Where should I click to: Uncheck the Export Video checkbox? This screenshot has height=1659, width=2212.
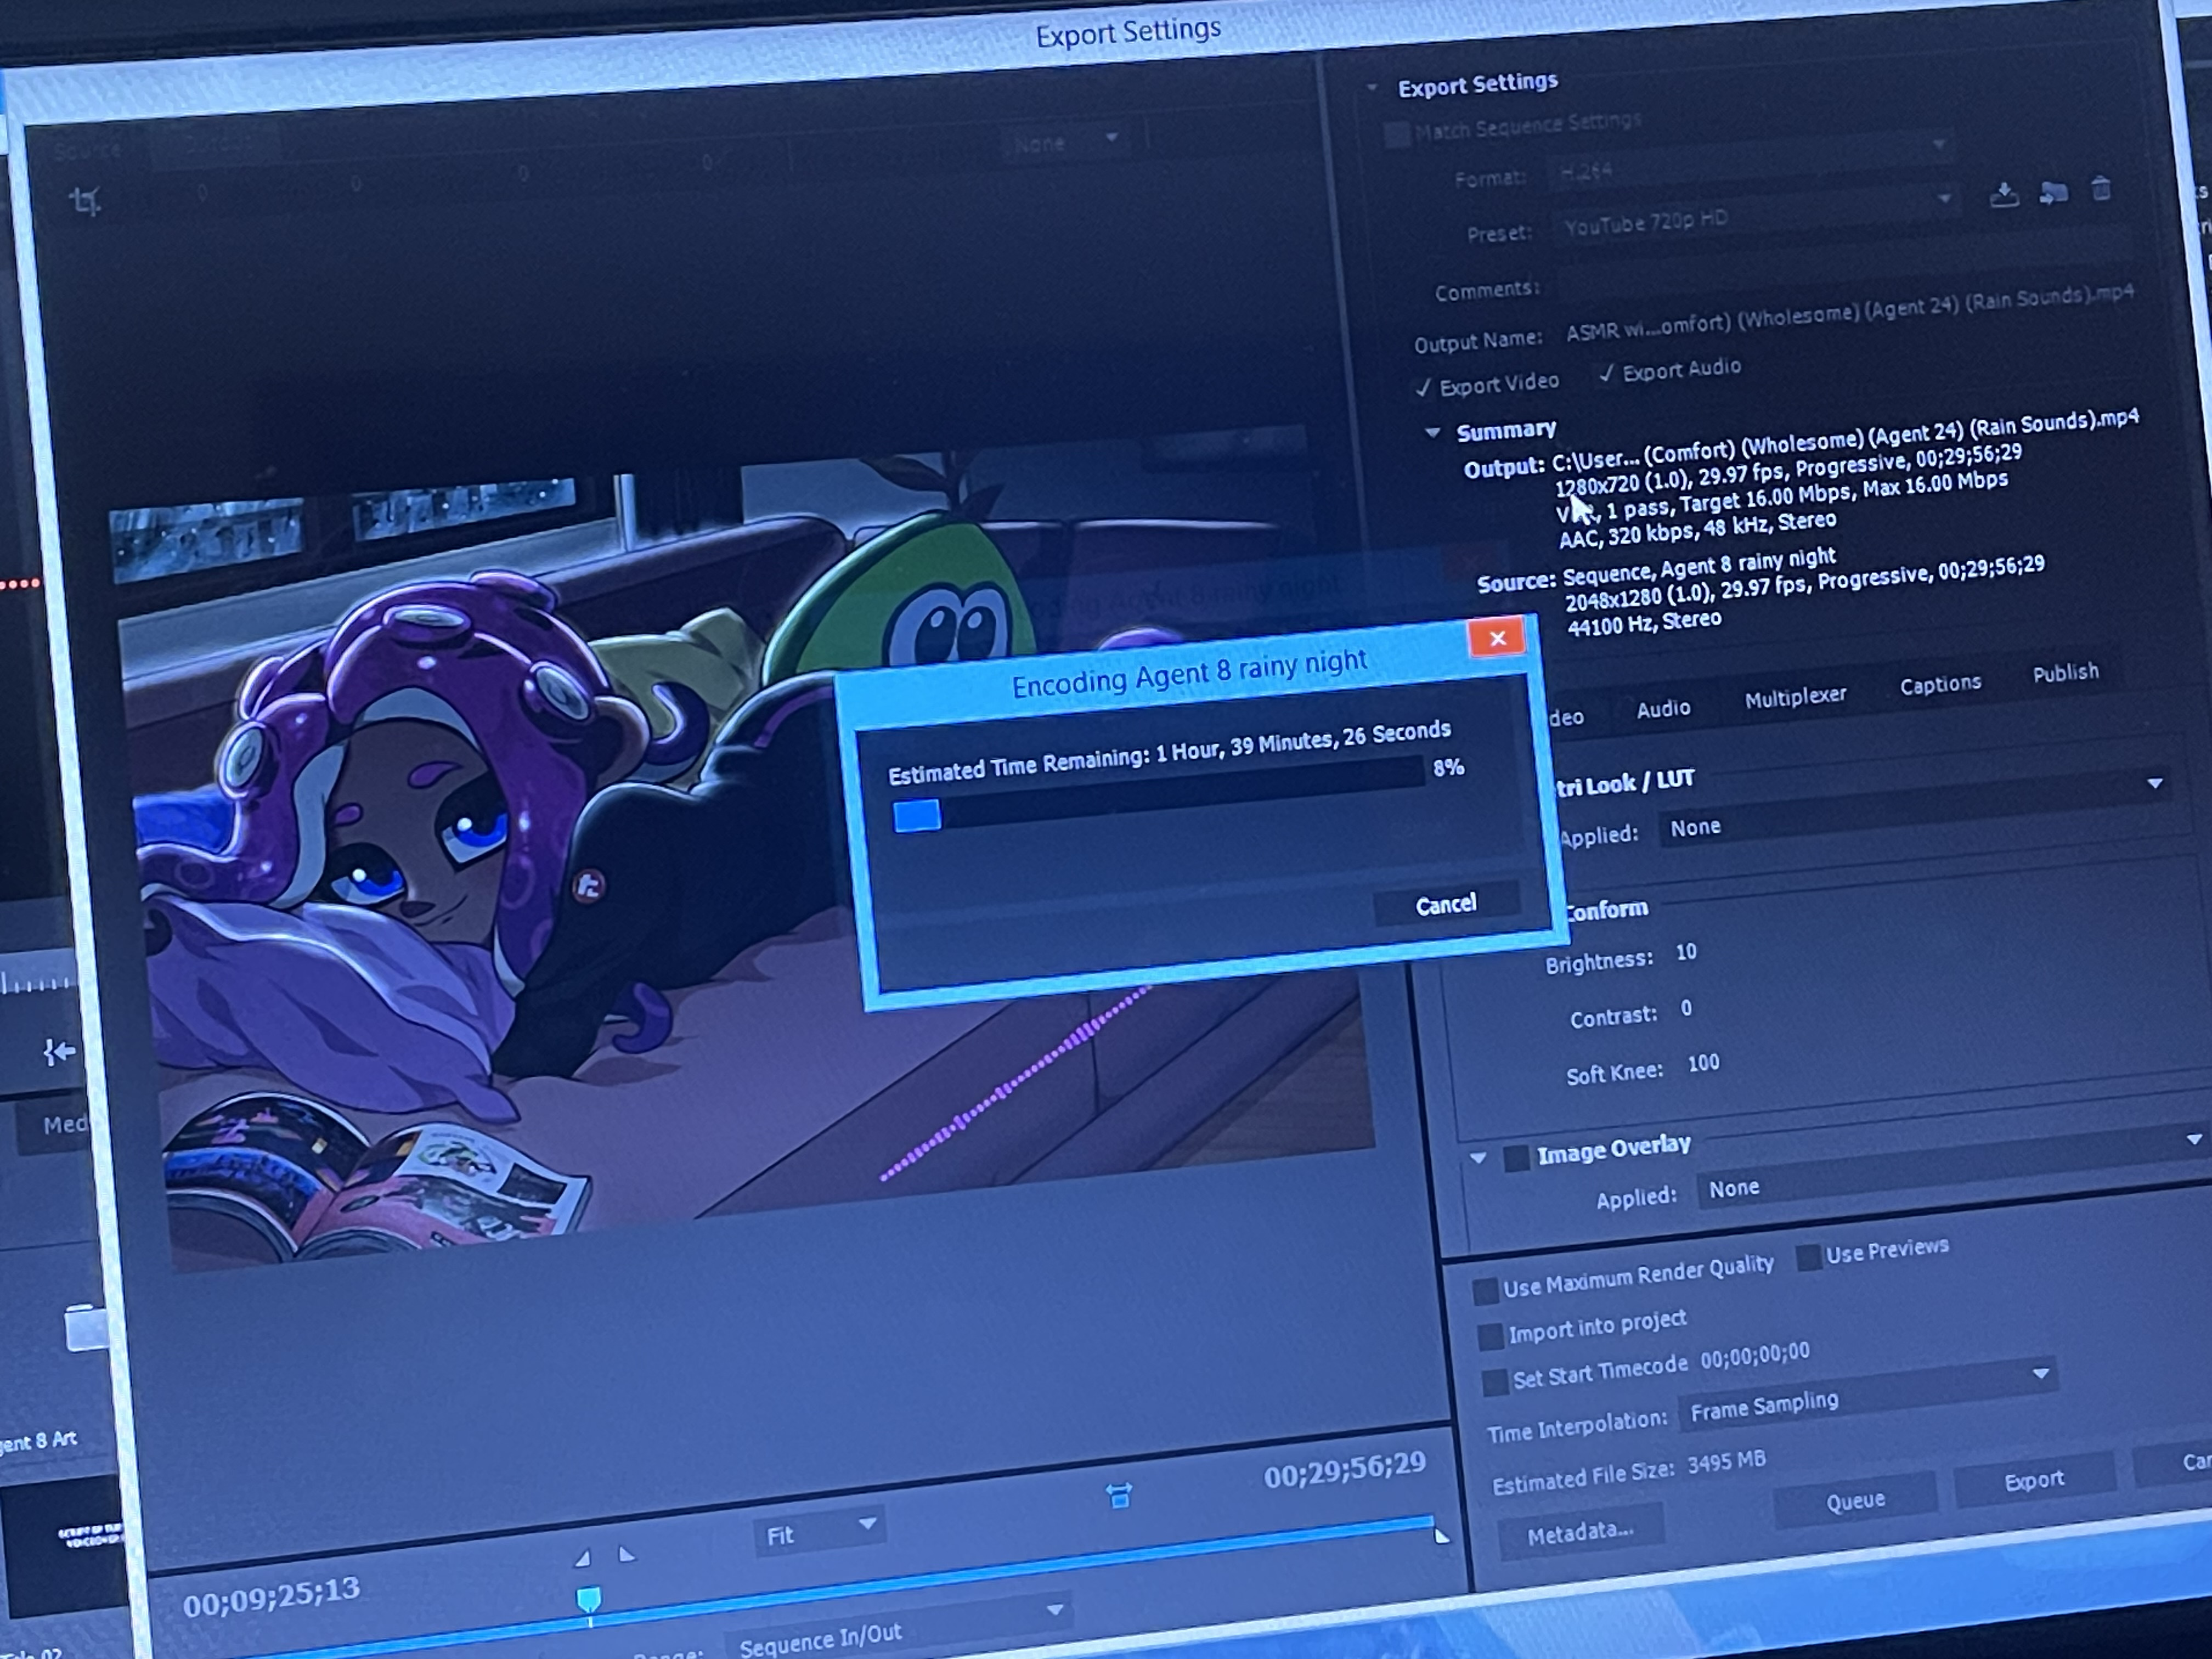point(1423,388)
